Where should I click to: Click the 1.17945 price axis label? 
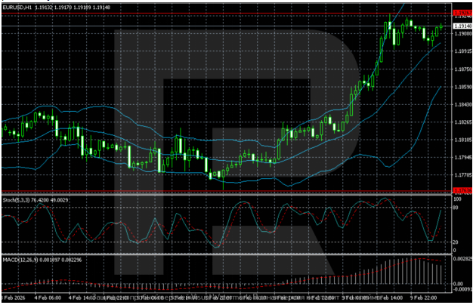click(459, 158)
